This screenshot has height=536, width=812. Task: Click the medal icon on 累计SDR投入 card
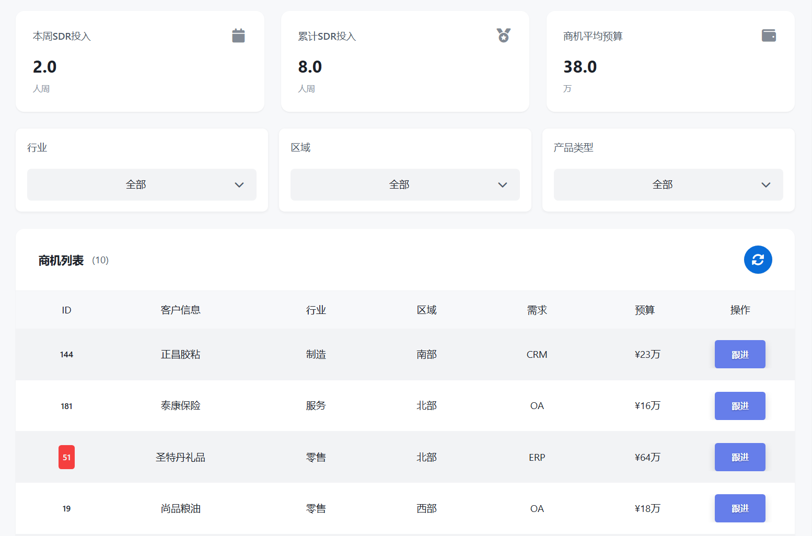[503, 35]
